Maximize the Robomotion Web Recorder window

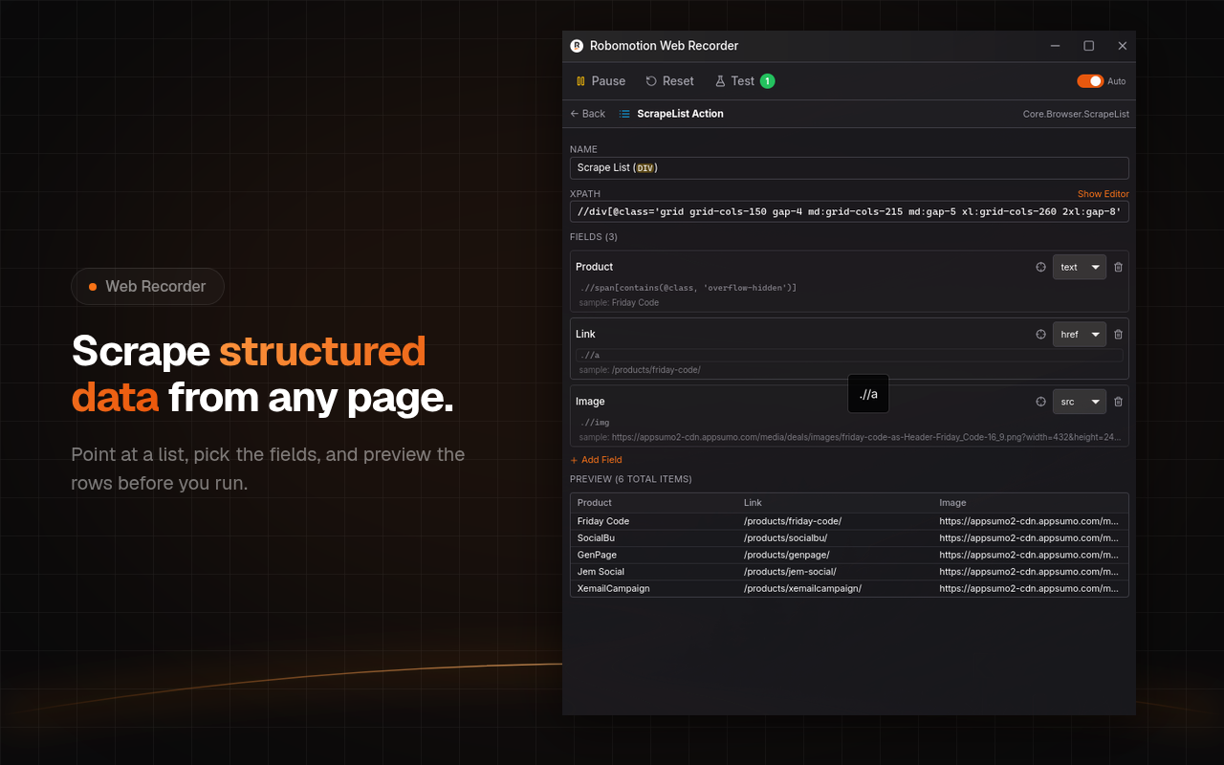coord(1088,46)
